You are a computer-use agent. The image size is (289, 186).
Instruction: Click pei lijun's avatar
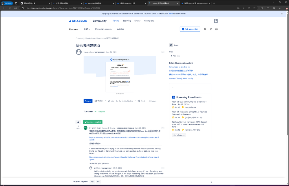[x=91, y=168]
